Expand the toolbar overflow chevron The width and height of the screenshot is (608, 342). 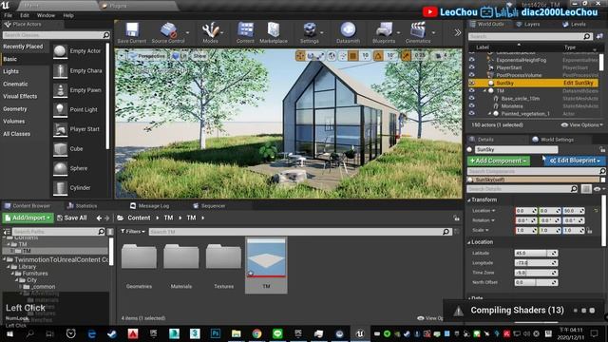pos(458,32)
